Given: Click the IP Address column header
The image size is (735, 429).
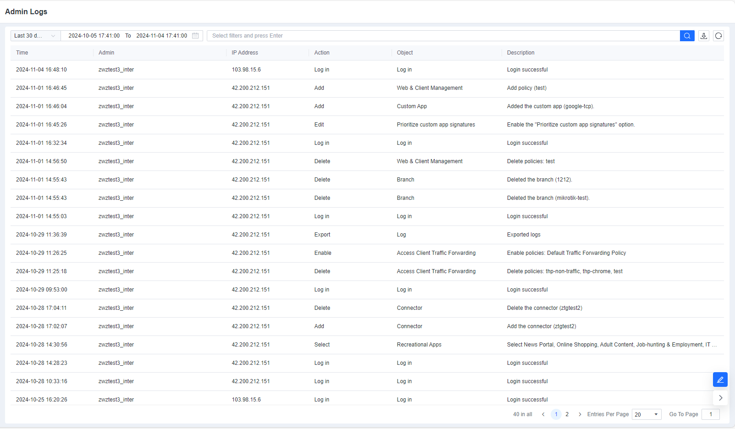Looking at the screenshot, I should click(x=245, y=53).
